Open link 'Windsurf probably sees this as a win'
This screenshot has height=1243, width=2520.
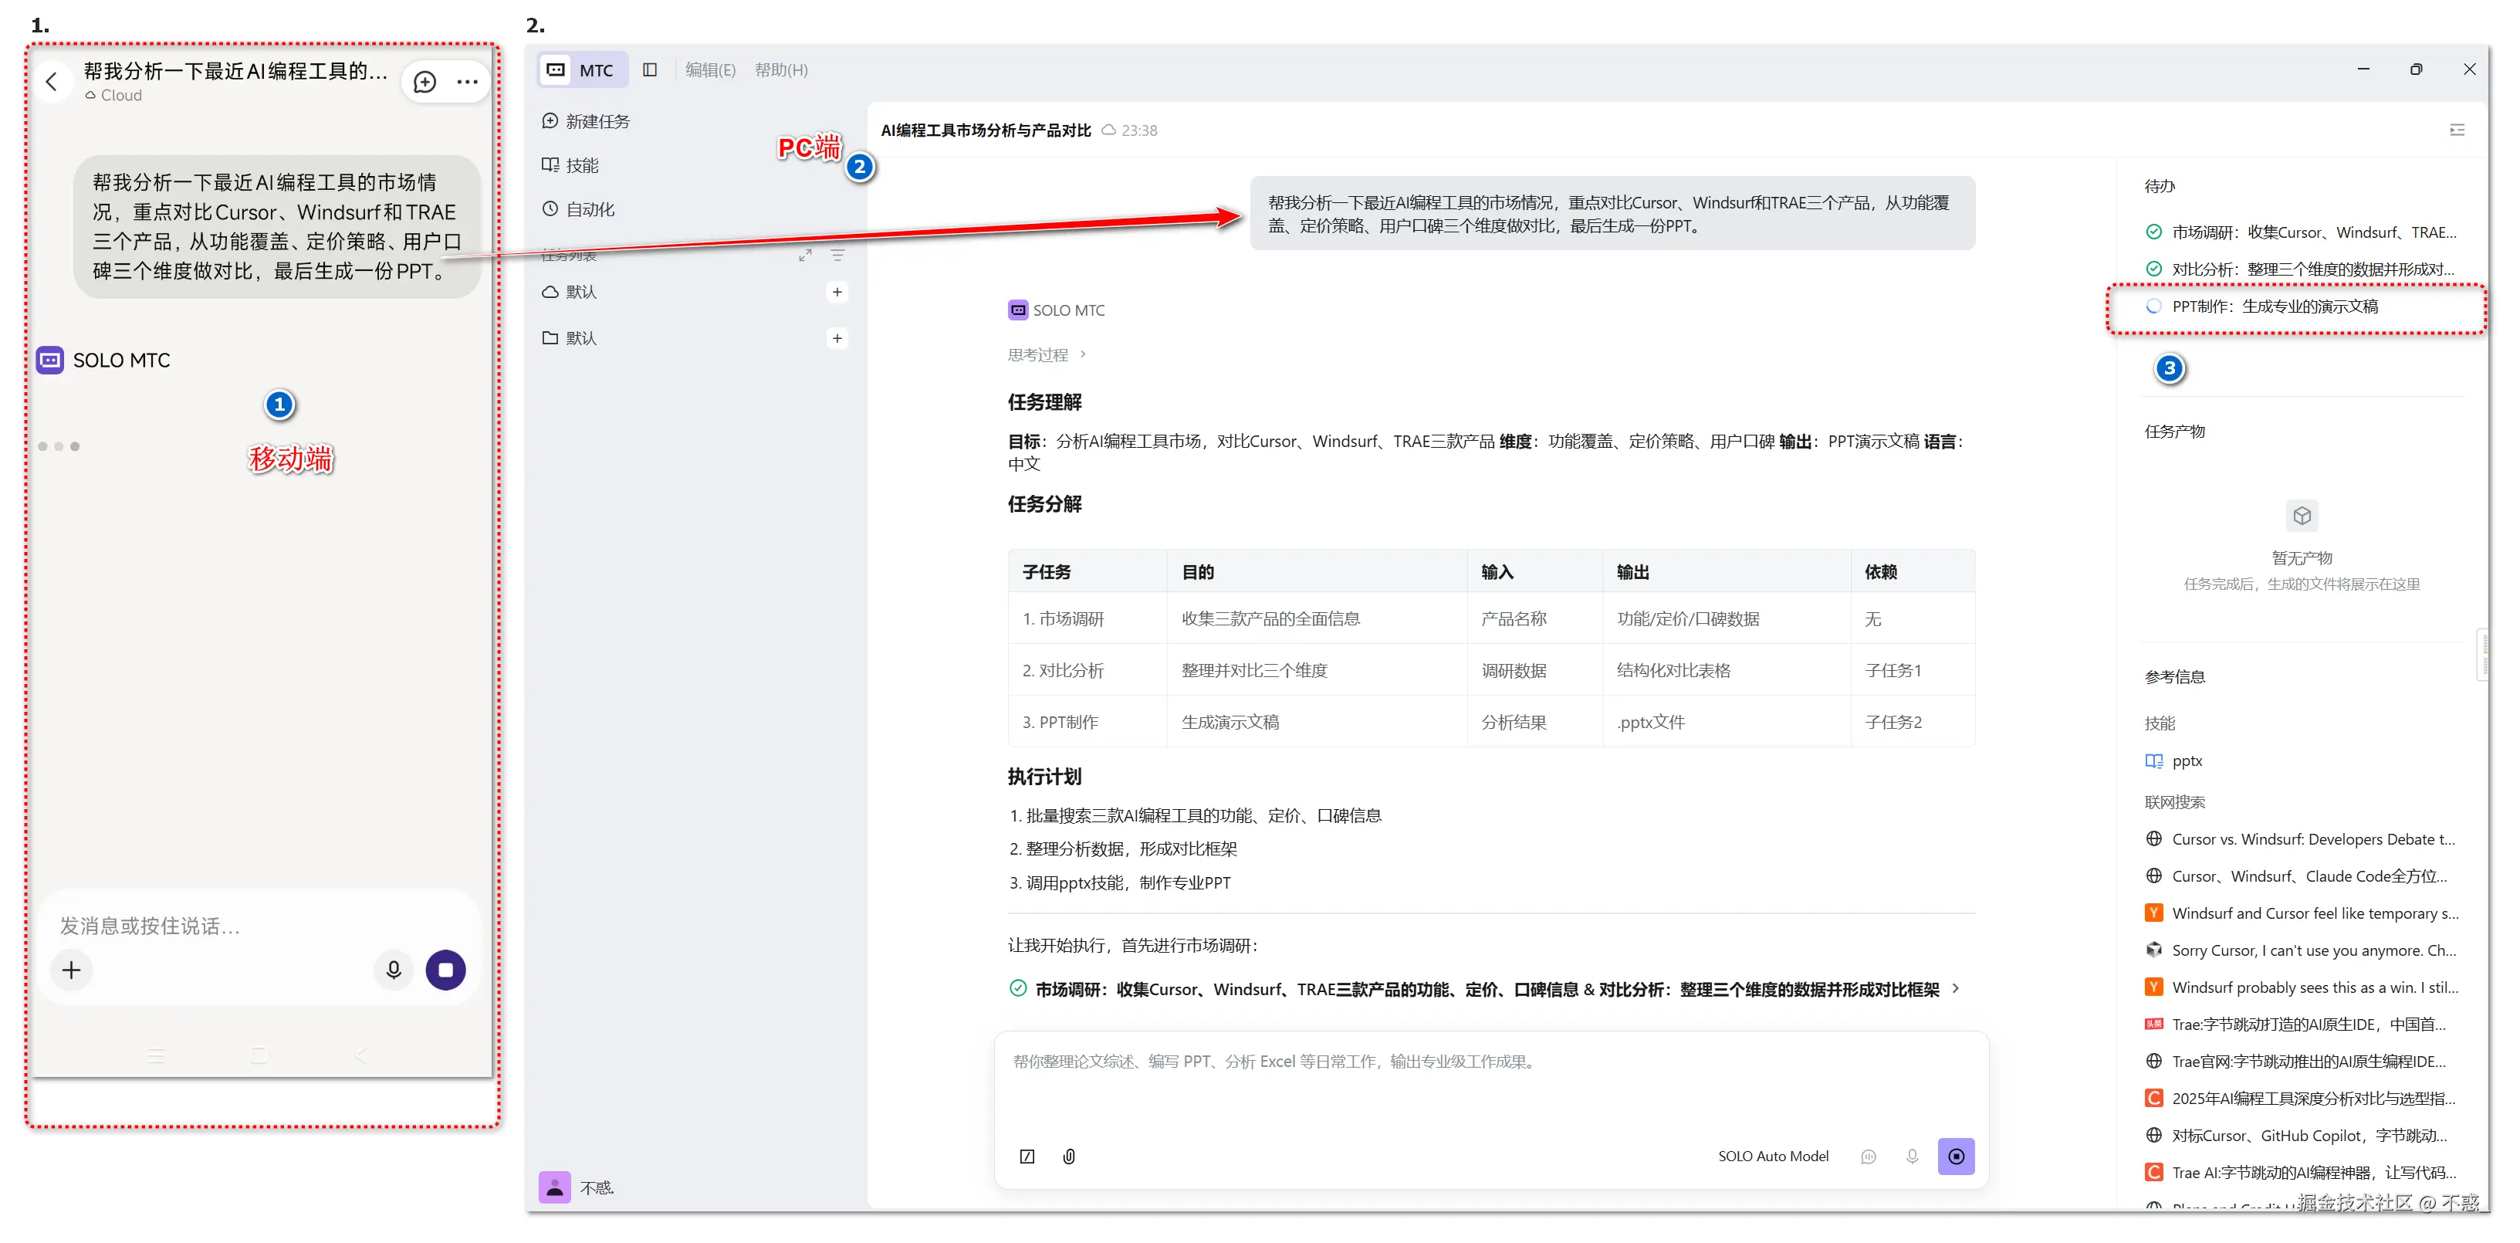tap(2302, 987)
